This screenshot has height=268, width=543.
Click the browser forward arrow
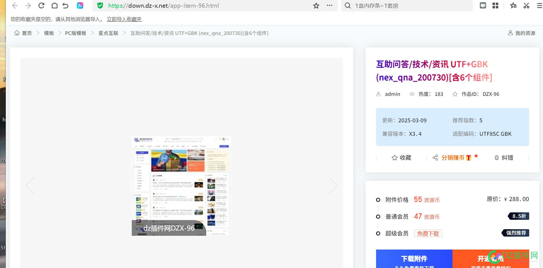click(28, 6)
